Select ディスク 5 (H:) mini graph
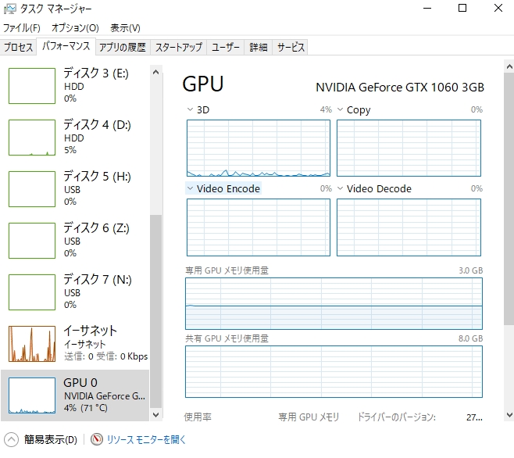The image size is (514, 458). [32, 189]
